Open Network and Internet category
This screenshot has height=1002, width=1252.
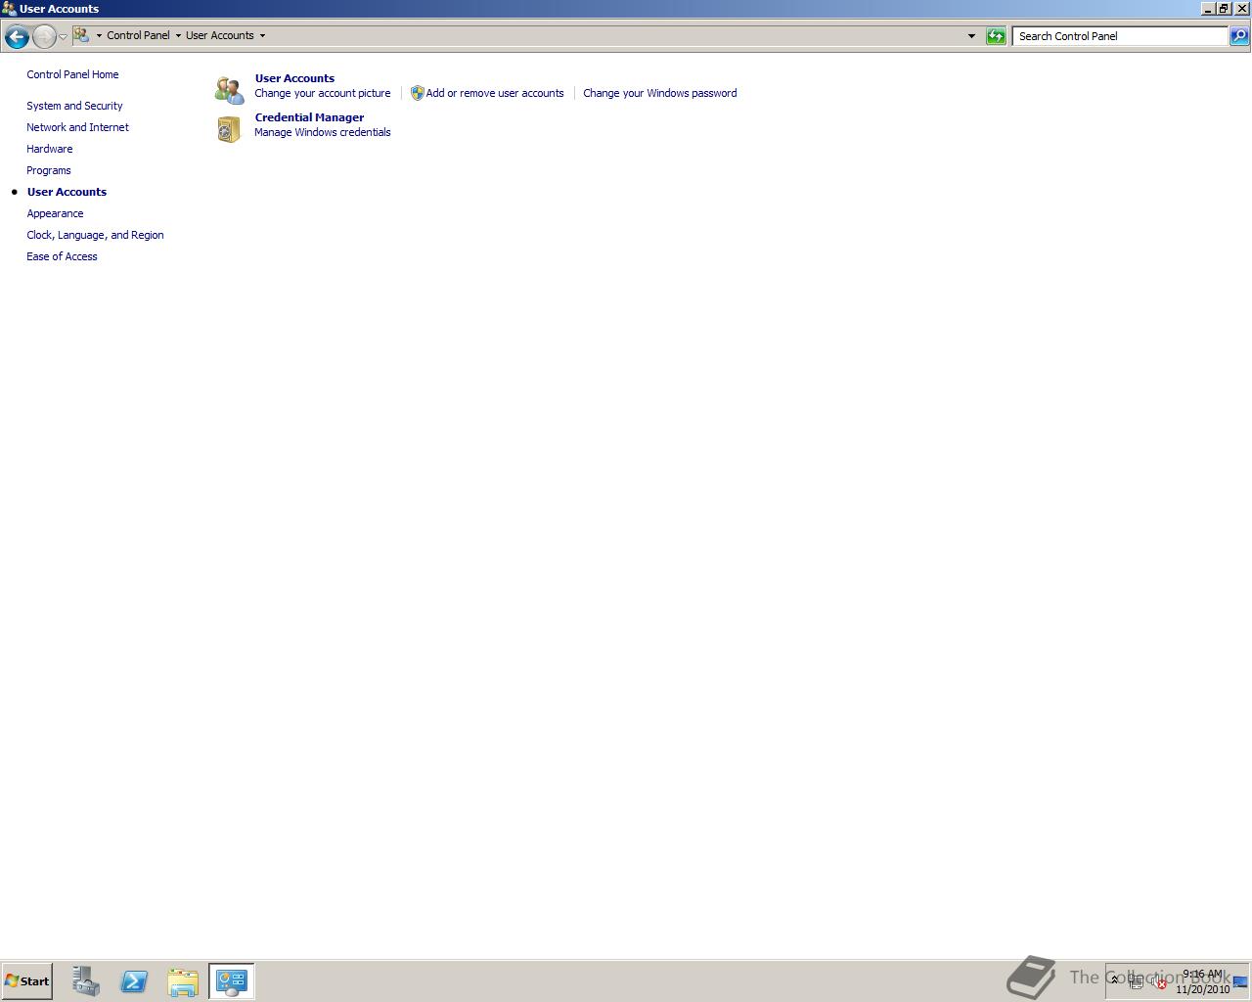tap(77, 127)
